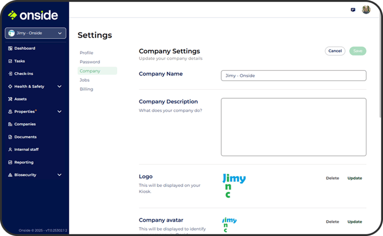Expand the Biosecurity chevron

click(x=59, y=175)
